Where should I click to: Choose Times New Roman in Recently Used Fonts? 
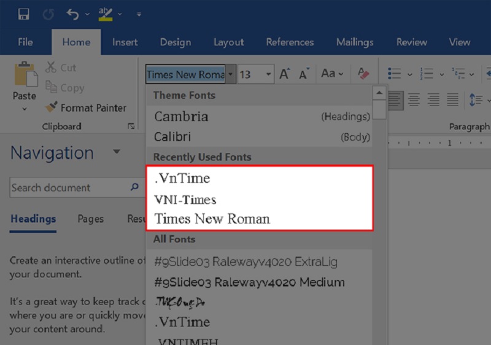(259, 219)
